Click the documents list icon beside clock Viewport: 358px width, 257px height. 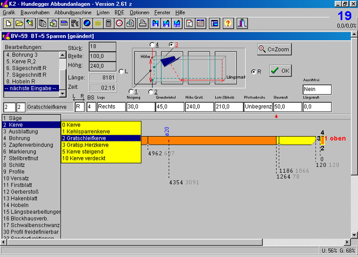click(x=130, y=23)
